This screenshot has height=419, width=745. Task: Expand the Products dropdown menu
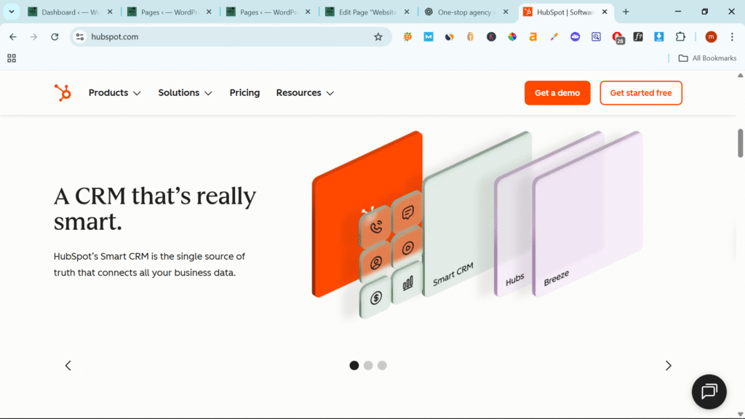114,93
